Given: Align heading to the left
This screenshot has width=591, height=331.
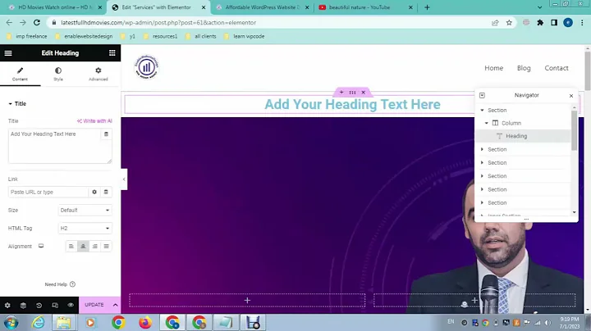Looking at the screenshot, I should tap(71, 247).
